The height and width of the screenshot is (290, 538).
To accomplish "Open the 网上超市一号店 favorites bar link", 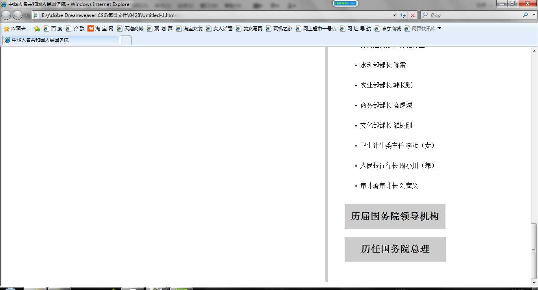I will pos(316,28).
